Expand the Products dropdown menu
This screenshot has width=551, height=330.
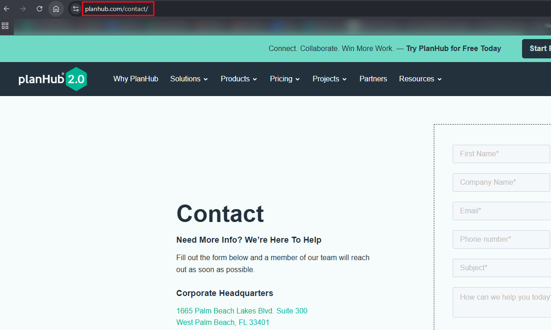[239, 79]
